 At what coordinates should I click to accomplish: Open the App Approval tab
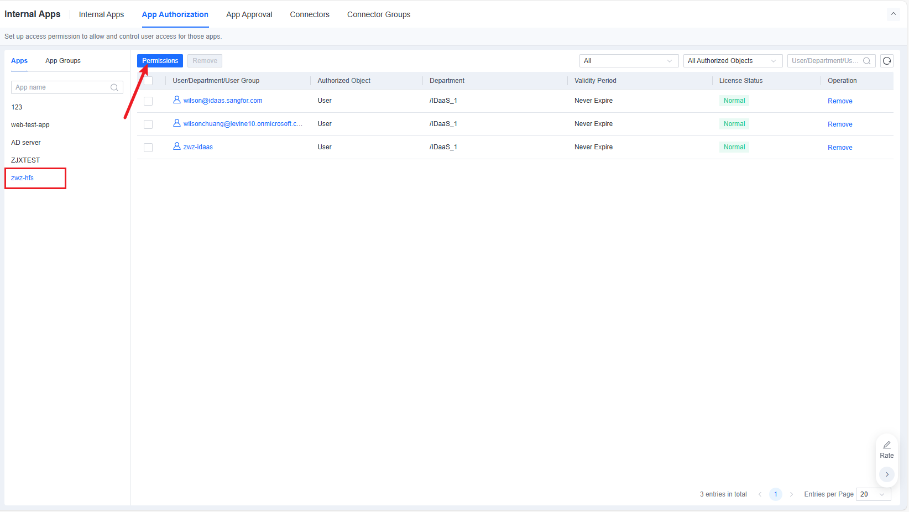[x=249, y=14]
